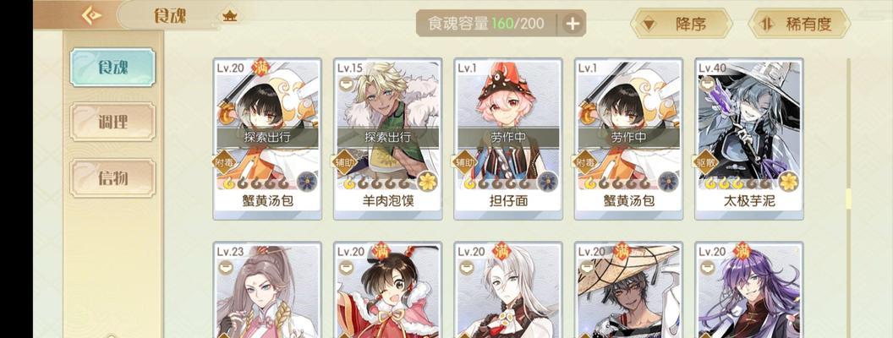Toggle minus marker on 羊肉泡馍 card
This screenshot has height=338, width=893.
click(x=346, y=83)
